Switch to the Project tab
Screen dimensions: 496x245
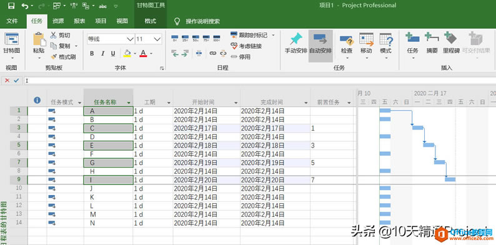[101, 21]
